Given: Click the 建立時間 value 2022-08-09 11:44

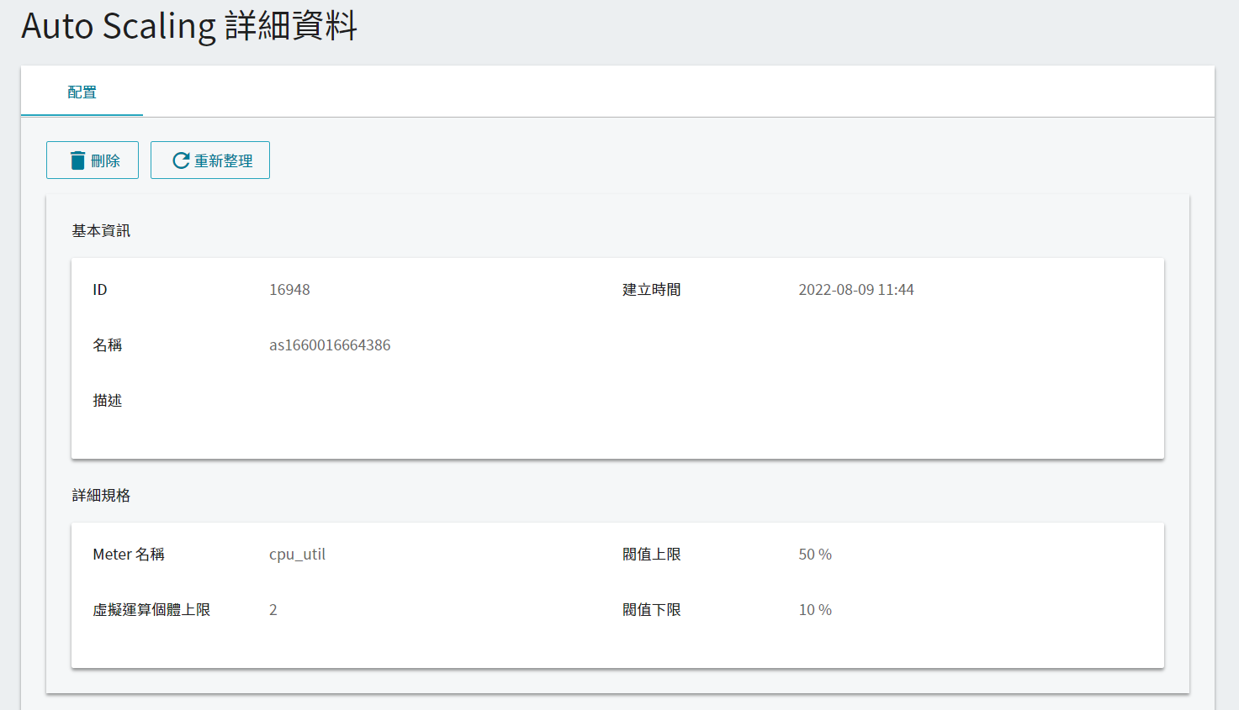Looking at the screenshot, I should point(856,290).
